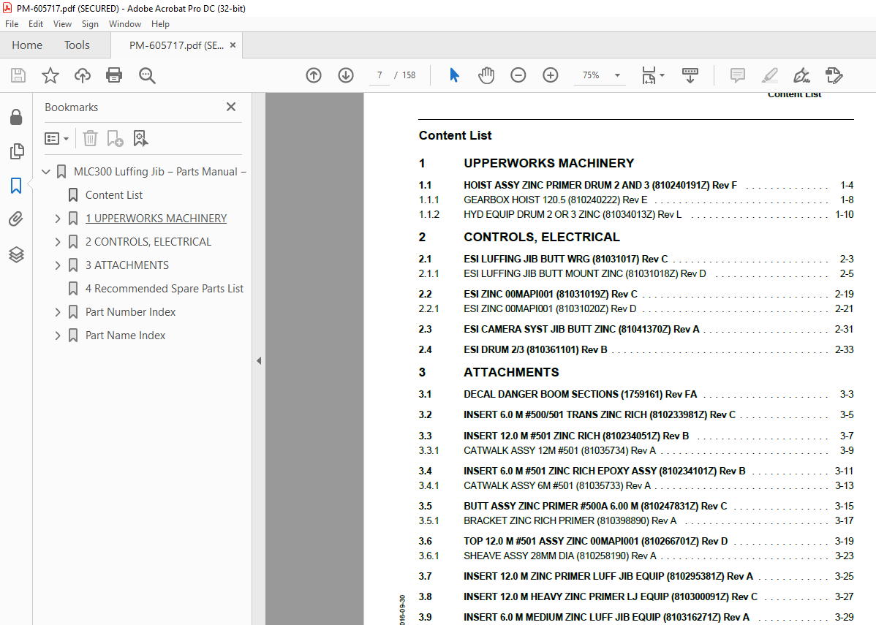Image resolution: width=876 pixels, height=625 pixels.
Task: Switch to the Home tab
Action: click(27, 45)
